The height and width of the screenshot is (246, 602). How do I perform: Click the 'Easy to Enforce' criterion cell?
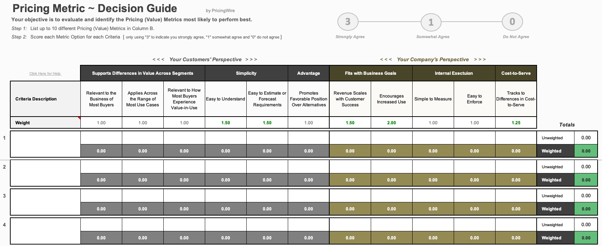pos(475,99)
